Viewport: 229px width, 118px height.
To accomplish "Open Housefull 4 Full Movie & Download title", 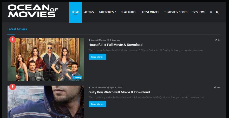I will (115, 45).
